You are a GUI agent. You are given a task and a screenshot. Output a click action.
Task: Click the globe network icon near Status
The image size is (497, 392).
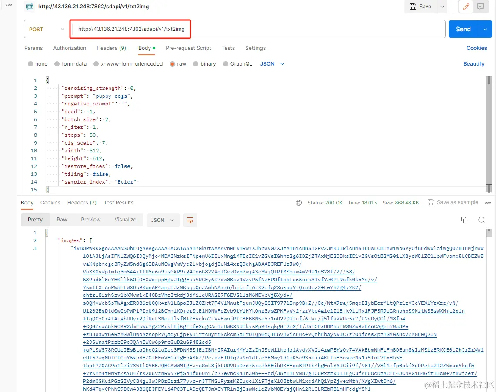pyautogui.click(x=299, y=203)
